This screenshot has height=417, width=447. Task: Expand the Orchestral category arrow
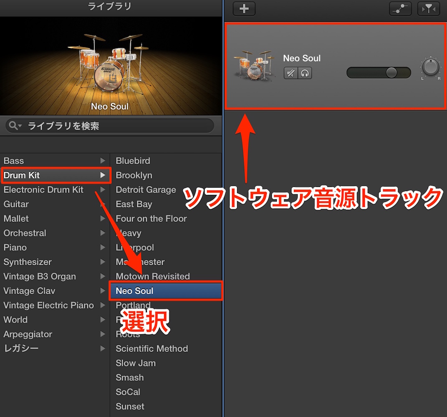(103, 233)
